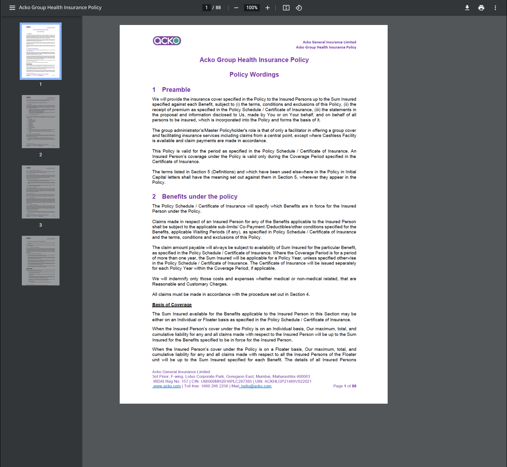
Task: Click the '/ 88' total pages label
Action: [217, 8]
